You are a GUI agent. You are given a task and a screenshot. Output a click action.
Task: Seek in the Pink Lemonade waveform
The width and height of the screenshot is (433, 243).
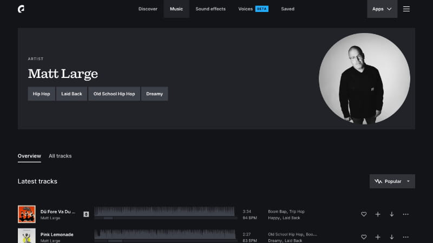166,235
